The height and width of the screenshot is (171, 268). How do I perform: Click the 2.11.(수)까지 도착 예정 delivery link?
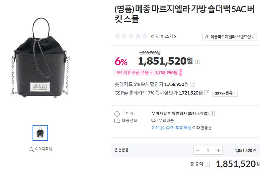[x=171, y=127]
